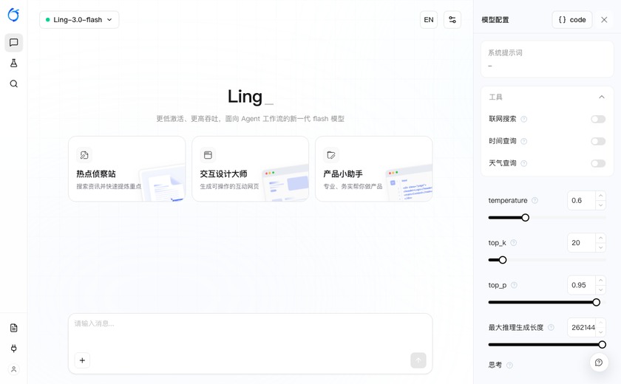The height and width of the screenshot is (384, 621).
Task: Decrease top_k with down stepper arrow
Action: click(x=601, y=247)
